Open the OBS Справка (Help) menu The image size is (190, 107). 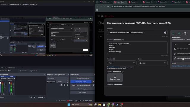(34, 4)
